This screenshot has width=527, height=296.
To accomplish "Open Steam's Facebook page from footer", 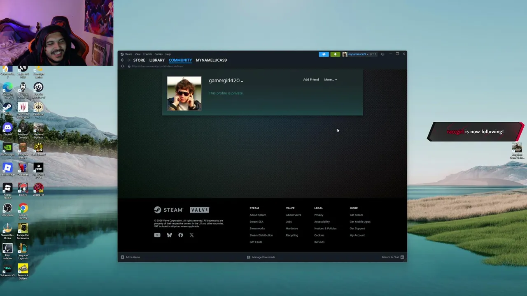I will click(181, 235).
